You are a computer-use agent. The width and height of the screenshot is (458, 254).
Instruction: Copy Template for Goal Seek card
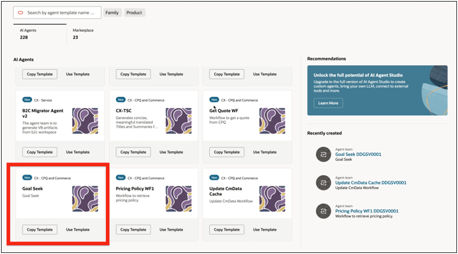pos(39,229)
